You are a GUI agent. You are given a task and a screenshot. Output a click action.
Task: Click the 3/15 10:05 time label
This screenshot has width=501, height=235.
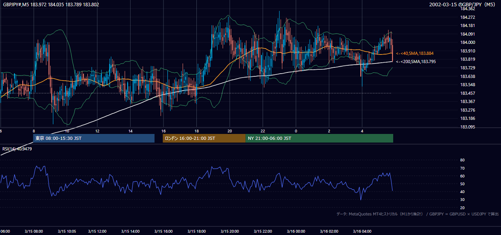tap(67, 231)
